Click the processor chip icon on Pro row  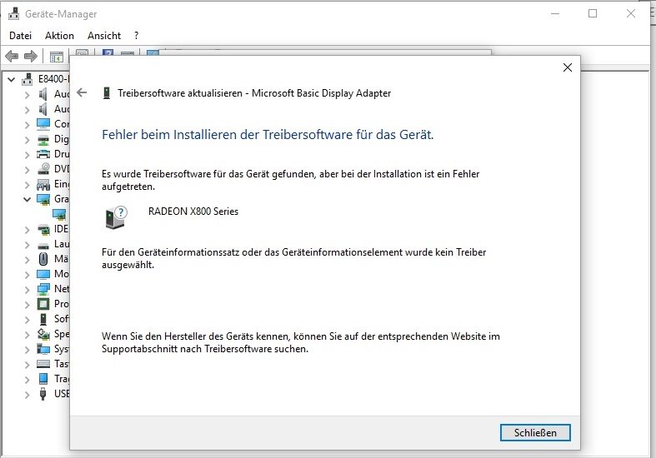43,304
